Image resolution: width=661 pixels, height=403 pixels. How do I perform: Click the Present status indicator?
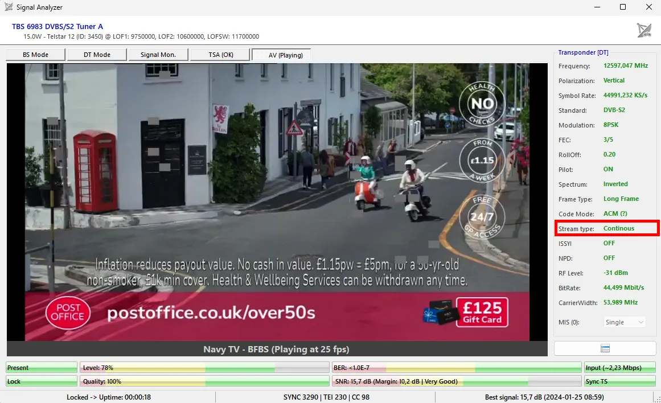(41, 368)
